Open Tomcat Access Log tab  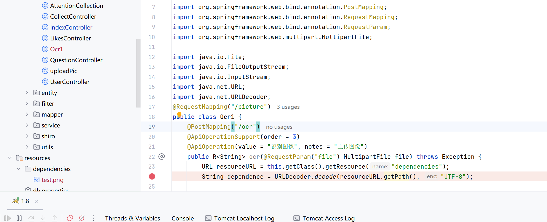coord(324,218)
